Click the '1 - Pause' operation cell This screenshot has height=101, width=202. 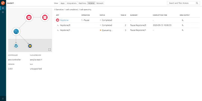click(85, 20)
